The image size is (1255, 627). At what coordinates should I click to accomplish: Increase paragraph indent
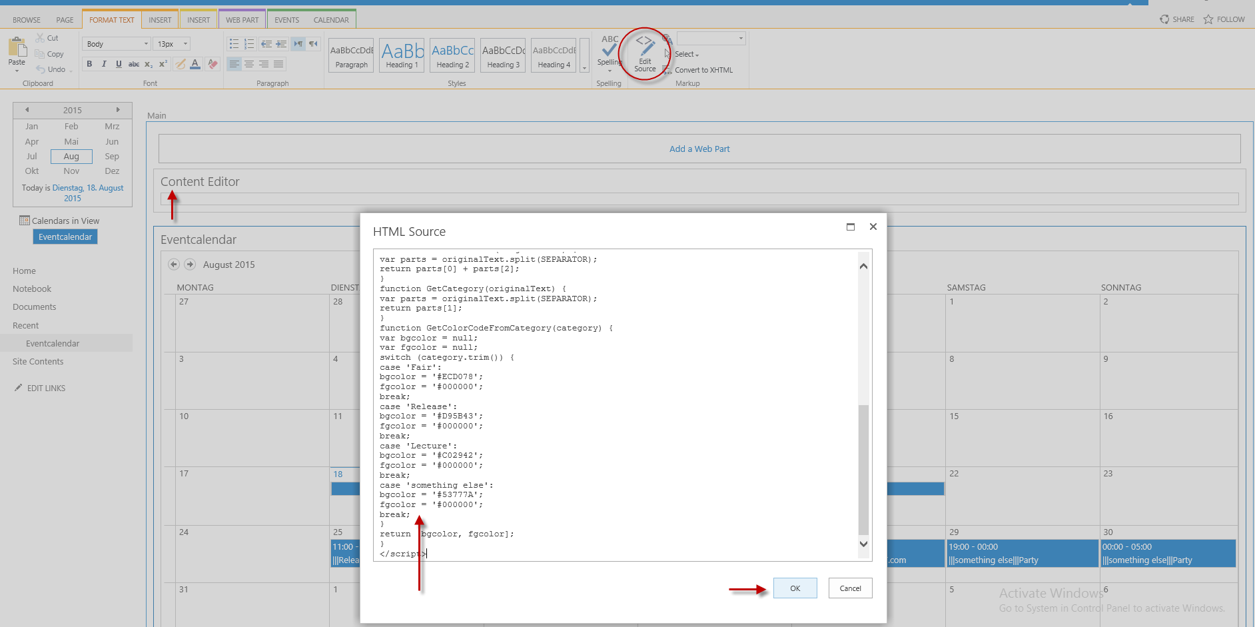click(x=281, y=44)
